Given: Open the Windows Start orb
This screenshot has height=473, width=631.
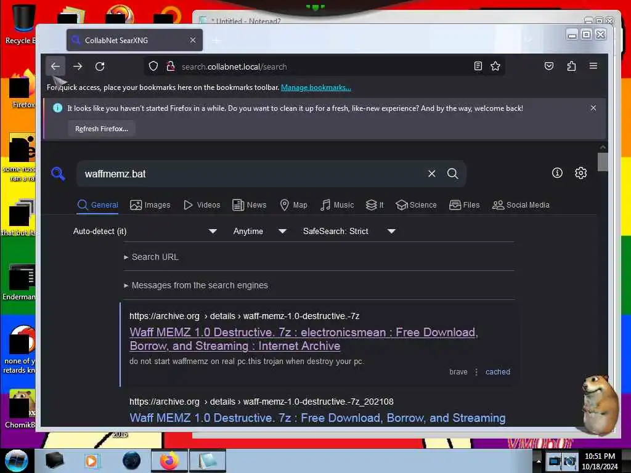Looking at the screenshot, I should [x=16, y=461].
